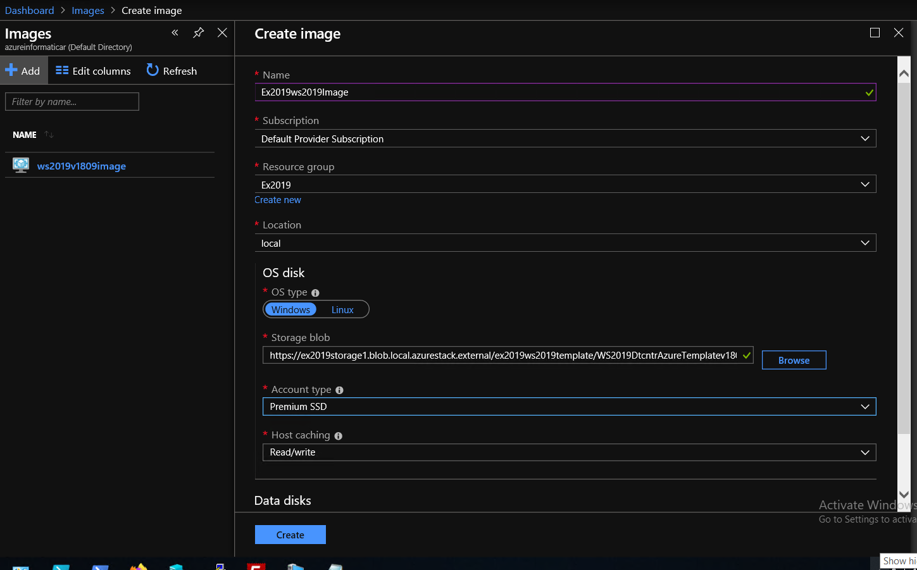Image resolution: width=917 pixels, height=570 pixels.
Task: Click the ws2019v1809image VM image icon
Action: click(x=21, y=166)
